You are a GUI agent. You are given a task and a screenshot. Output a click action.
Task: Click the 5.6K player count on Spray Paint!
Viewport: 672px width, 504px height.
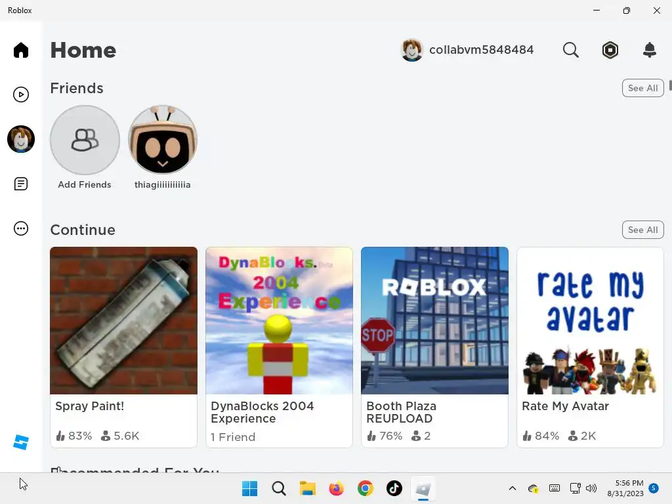(x=120, y=436)
